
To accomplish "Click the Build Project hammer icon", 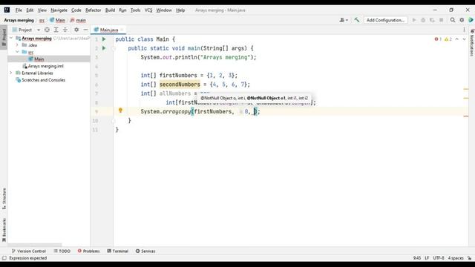I will click(357, 20).
